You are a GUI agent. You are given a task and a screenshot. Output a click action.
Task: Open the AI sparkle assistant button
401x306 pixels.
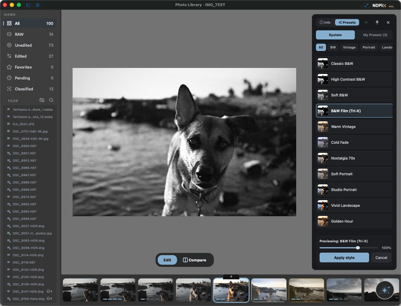click(x=385, y=290)
